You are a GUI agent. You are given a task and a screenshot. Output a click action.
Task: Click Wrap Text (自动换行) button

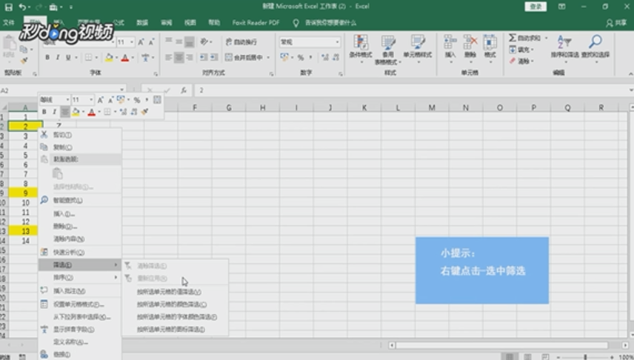(241, 41)
